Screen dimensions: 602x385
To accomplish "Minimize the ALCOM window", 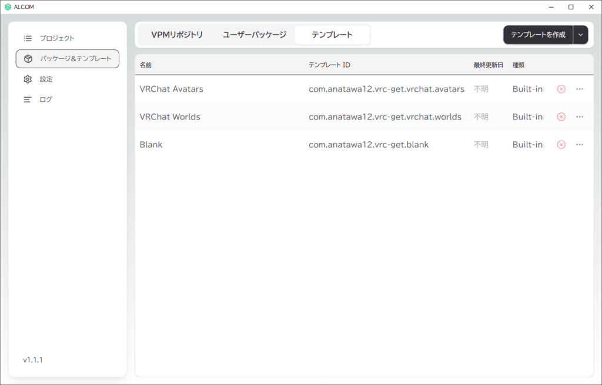I will pos(551,7).
